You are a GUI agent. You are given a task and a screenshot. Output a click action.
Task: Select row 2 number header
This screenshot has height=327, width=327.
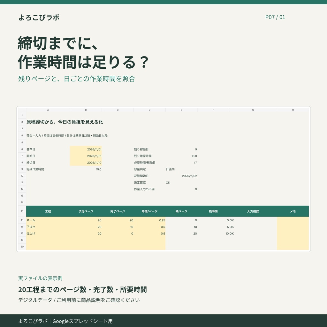22,122
